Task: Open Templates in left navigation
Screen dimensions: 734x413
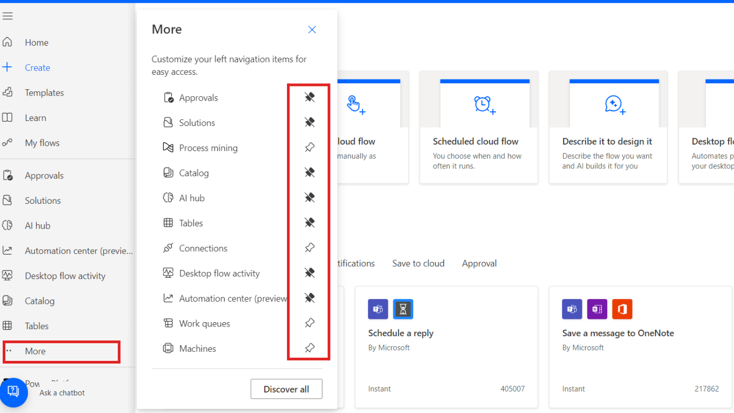Action: (x=44, y=92)
